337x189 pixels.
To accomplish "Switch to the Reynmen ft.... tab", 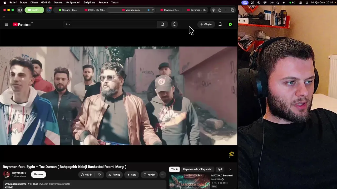I will [x=170, y=10].
